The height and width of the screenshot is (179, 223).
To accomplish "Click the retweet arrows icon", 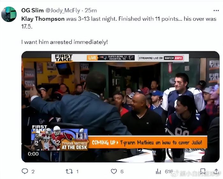I will coord(69,171).
